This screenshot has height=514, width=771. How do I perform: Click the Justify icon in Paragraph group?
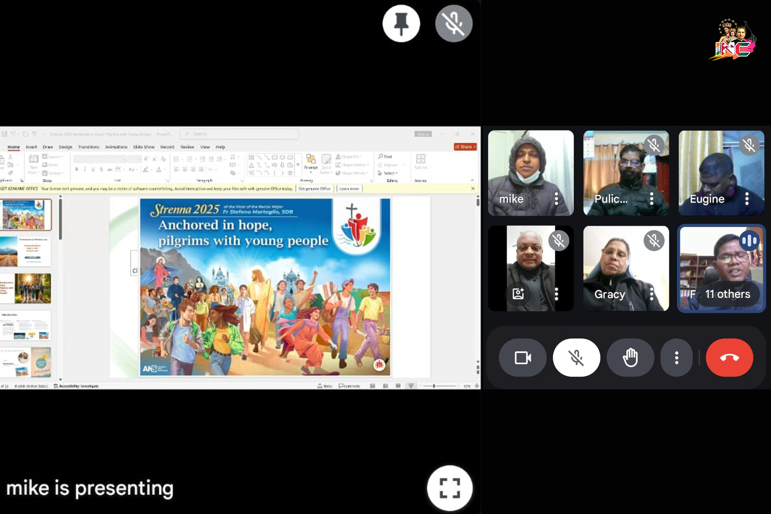point(201,169)
